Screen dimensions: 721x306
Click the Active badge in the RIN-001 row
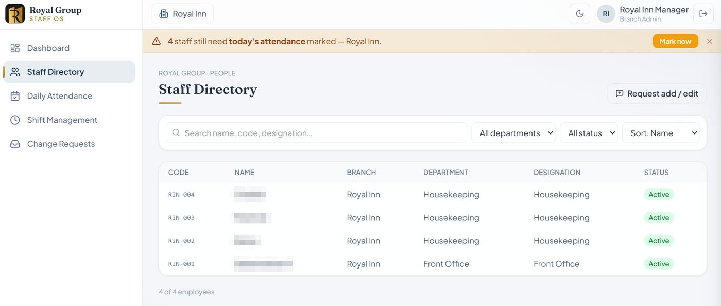click(x=659, y=264)
